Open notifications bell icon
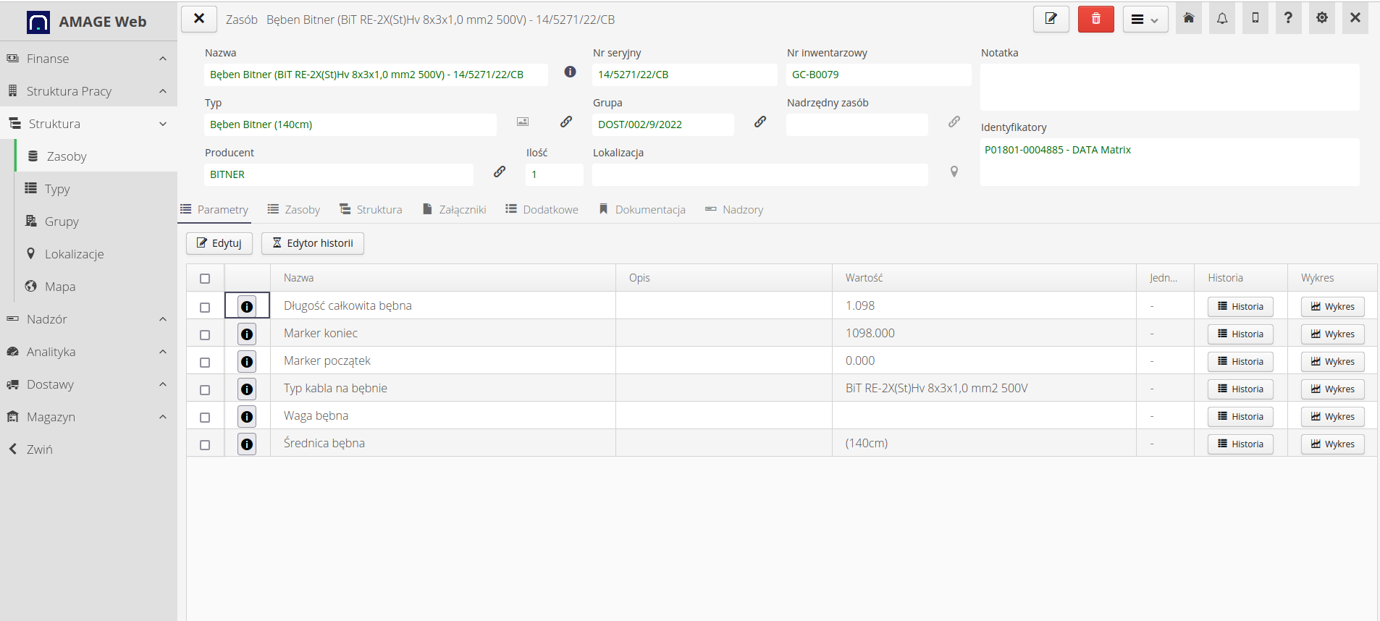1380x621 pixels. [x=1221, y=19]
